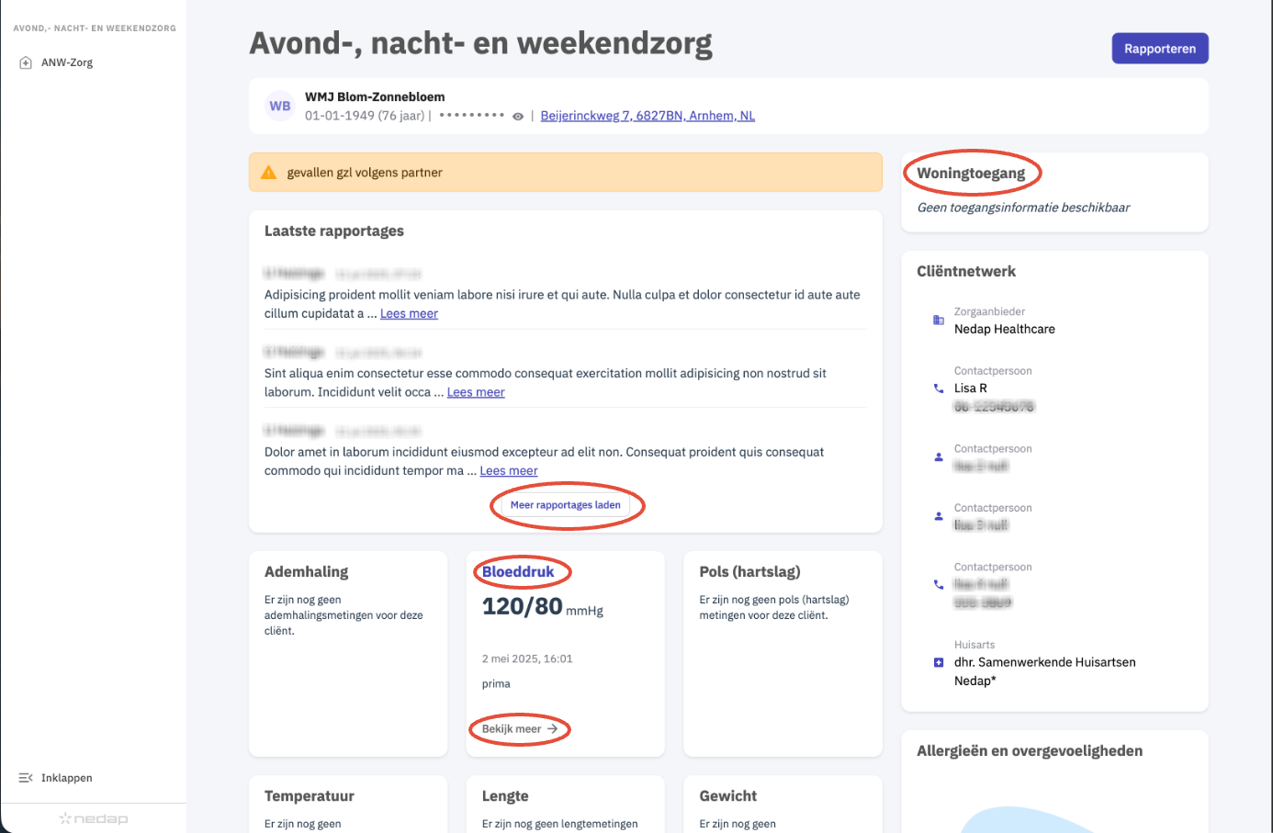Screen dimensions: 1273x833
Task: Click the Pols (hartslag) card heading
Action: point(749,571)
